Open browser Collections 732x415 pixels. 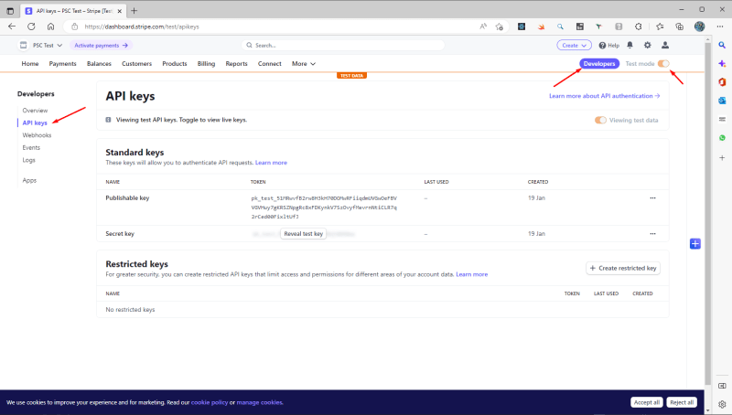(x=679, y=27)
